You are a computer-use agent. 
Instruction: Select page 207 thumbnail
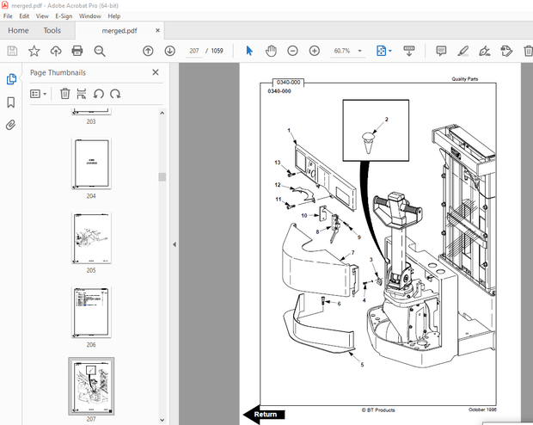pyautogui.click(x=91, y=386)
